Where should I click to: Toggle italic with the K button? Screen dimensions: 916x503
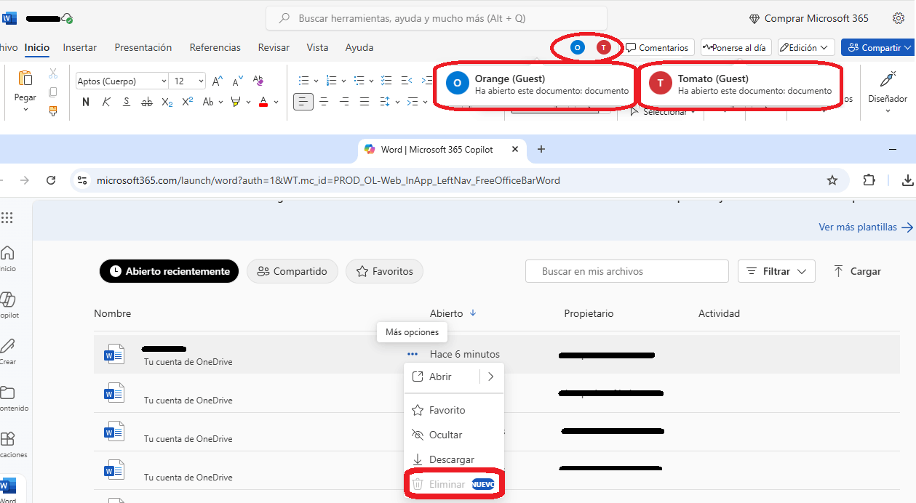[106, 102]
